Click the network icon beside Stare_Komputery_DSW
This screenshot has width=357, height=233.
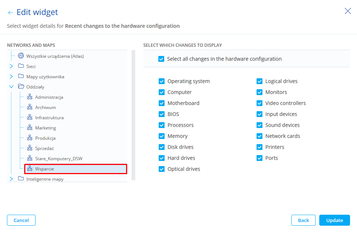30,158
